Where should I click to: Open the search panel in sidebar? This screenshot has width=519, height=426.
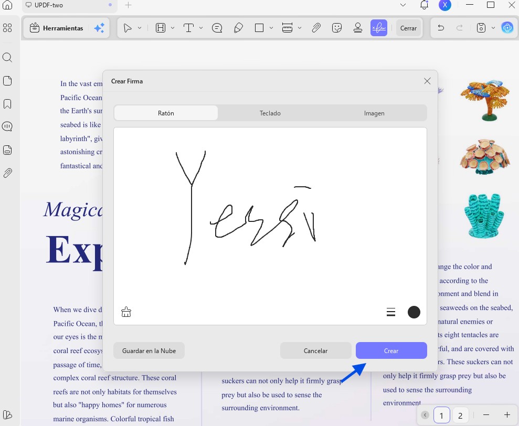(x=7, y=58)
